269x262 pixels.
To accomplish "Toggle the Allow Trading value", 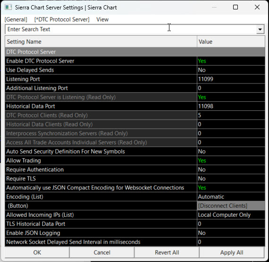I will click(x=231, y=161).
